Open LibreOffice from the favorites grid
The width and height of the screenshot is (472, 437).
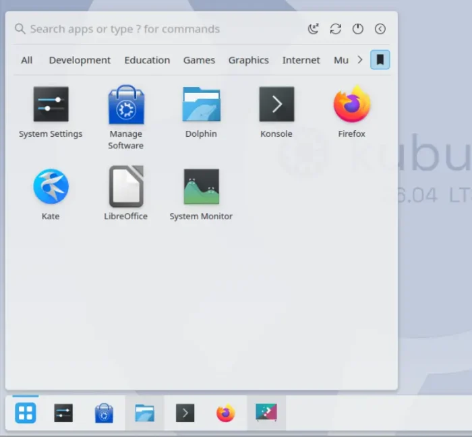point(126,194)
